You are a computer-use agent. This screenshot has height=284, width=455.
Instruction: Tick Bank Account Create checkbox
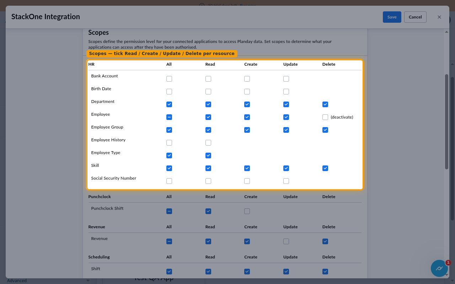247,79
